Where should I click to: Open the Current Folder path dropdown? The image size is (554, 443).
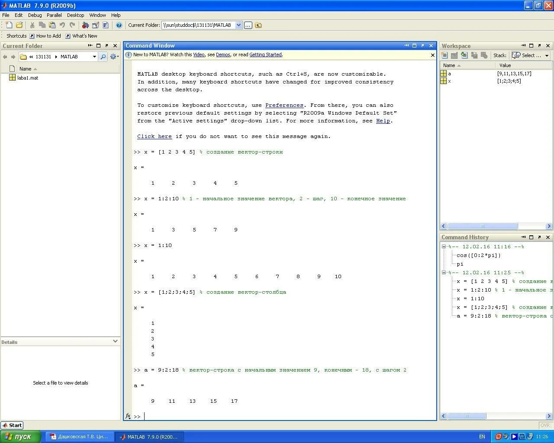[x=238, y=25]
